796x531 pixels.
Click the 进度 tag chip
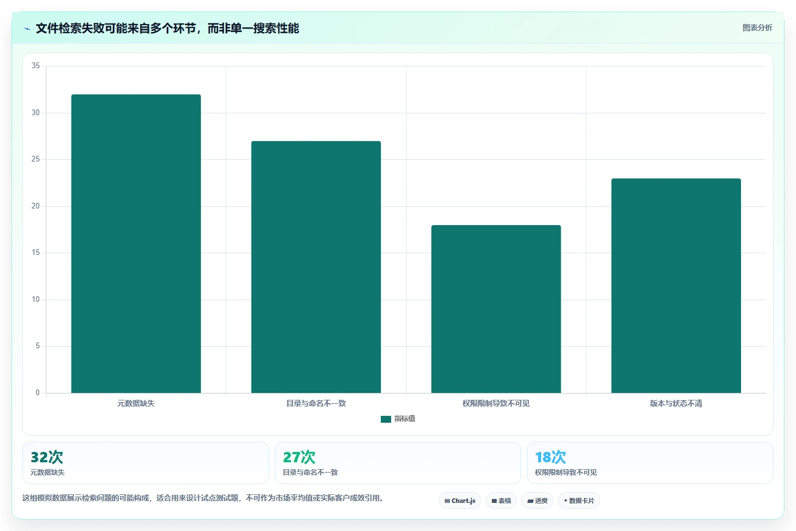[537, 501]
